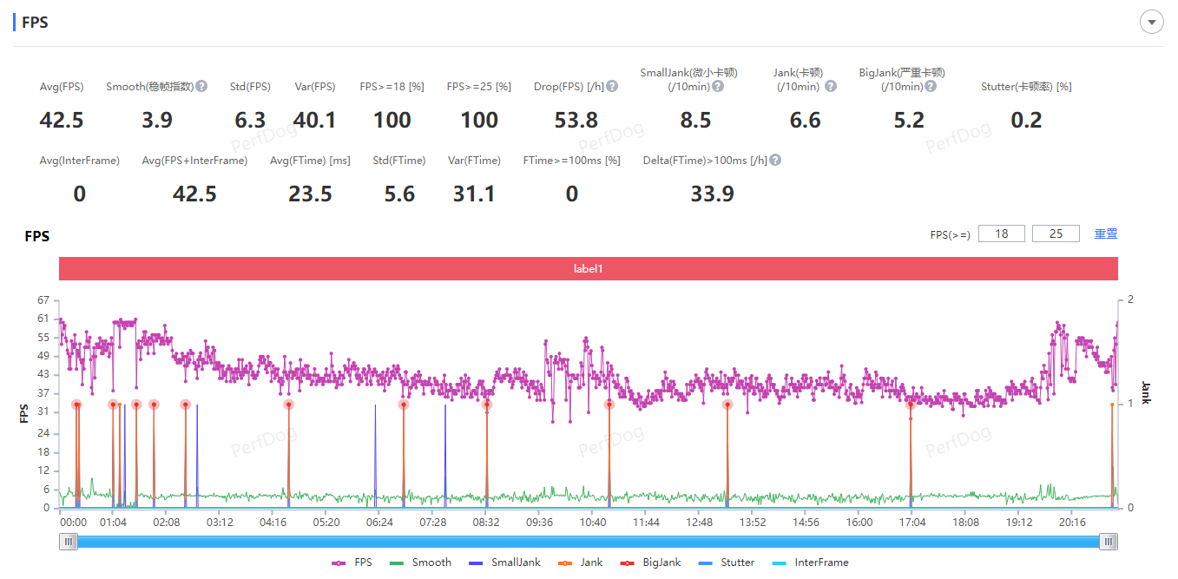
Task: Toggle Jank series legend entry
Action: click(580, 563)
